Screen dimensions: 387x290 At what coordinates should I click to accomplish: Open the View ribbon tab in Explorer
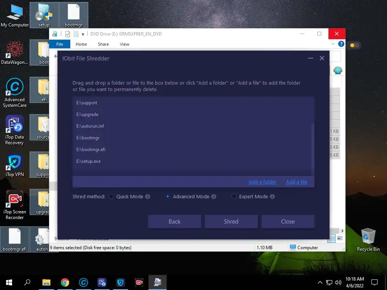pos(124,44)
